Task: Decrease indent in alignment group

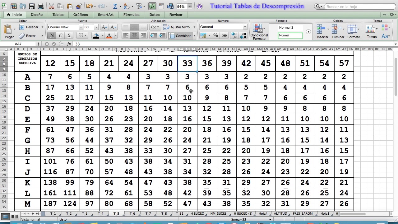Action: click(x=153, y=36)
